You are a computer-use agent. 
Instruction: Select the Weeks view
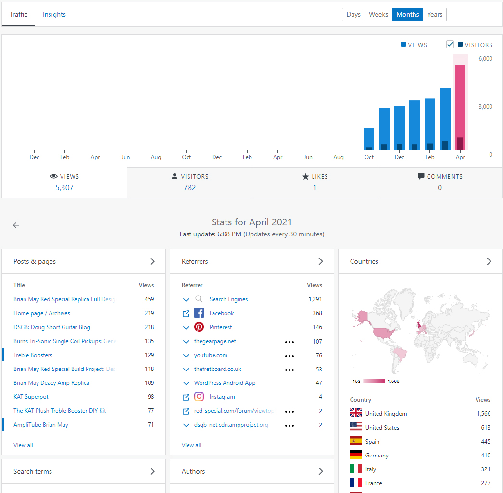(378, 14)
